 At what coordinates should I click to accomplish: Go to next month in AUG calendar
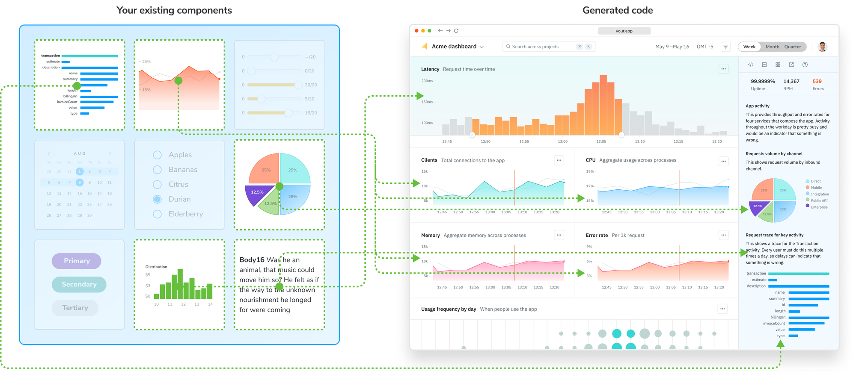(x=110, y=153)
